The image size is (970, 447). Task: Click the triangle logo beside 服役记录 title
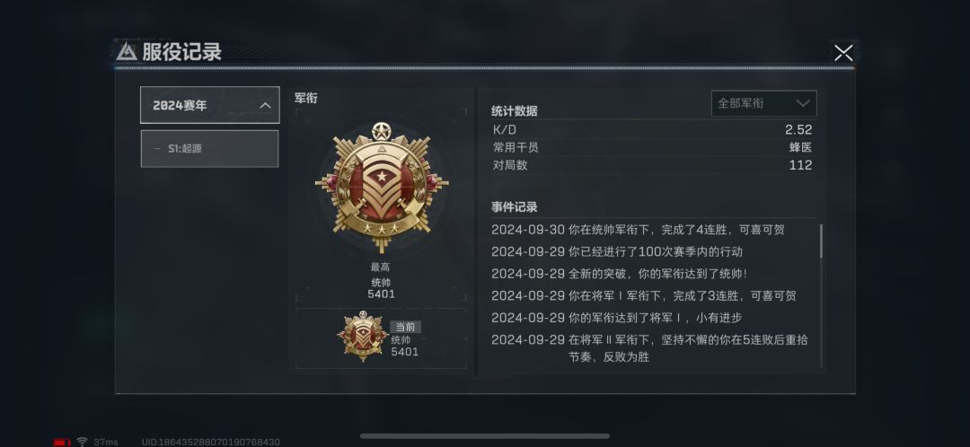127,51
